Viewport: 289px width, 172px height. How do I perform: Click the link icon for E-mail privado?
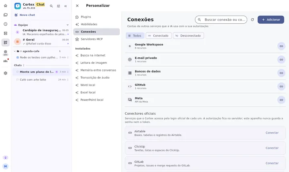point(281,60)
